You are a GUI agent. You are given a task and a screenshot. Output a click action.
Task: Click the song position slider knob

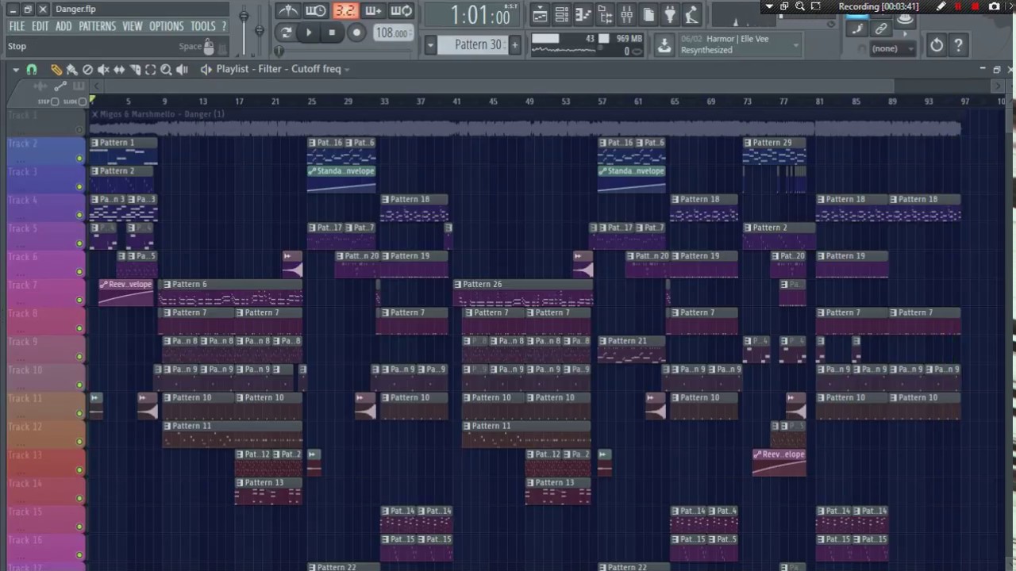pos(279,51)
